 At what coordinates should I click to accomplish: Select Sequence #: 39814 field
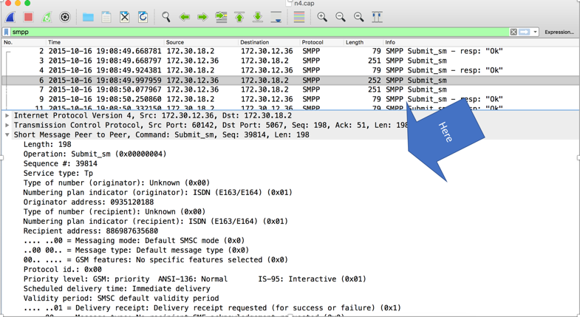pos(61,163)
